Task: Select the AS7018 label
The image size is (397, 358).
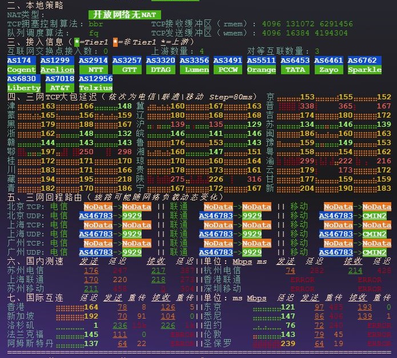Action: click(x=60, y=79)
